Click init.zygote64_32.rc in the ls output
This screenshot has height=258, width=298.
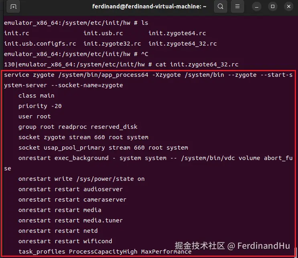point(182,44)
